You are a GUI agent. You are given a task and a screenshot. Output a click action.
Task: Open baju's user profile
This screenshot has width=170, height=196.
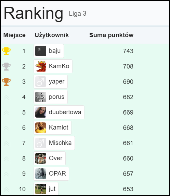[x=49, y=51]
